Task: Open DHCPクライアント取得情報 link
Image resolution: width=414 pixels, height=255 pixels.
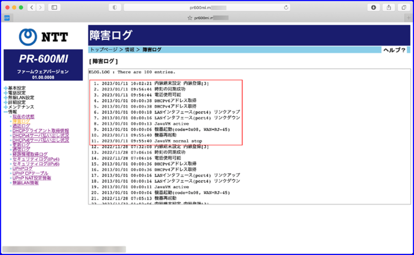Action: click(x=41, y=131)
